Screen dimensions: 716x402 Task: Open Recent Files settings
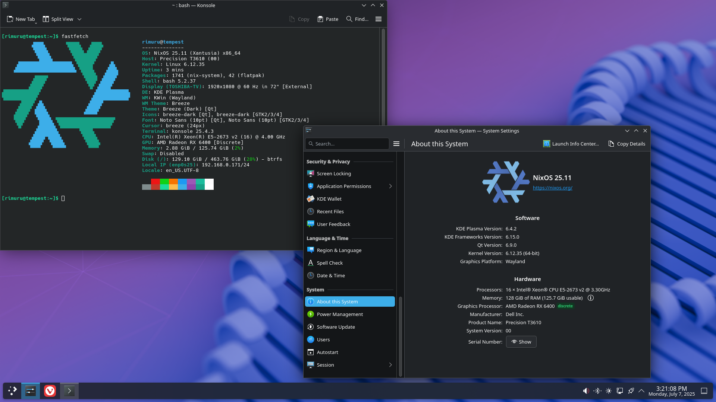[350, 211]
